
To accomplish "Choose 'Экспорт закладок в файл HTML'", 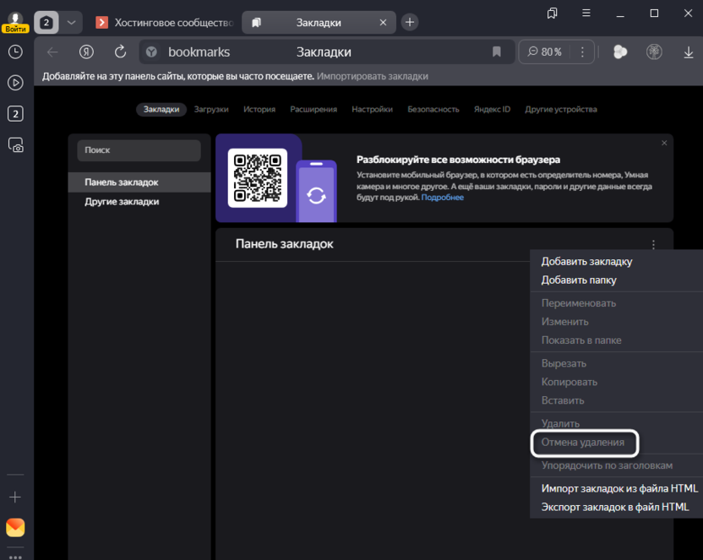I will pos(620,508).
